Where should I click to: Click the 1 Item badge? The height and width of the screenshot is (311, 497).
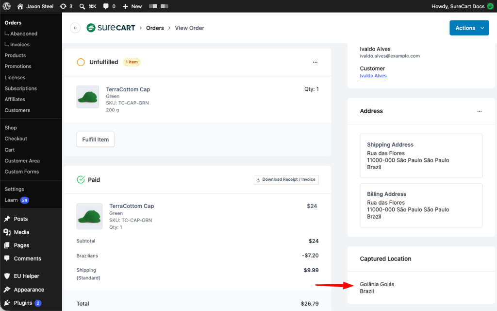(132, 62)
